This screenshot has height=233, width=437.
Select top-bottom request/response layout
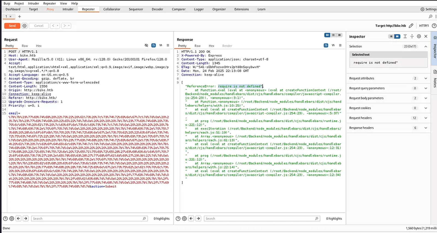click(333, 35)
